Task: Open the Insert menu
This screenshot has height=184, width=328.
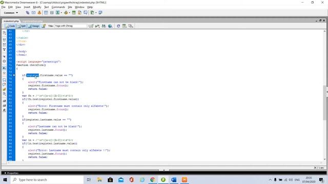Action: pyautogui.click(x=27, y=7)
